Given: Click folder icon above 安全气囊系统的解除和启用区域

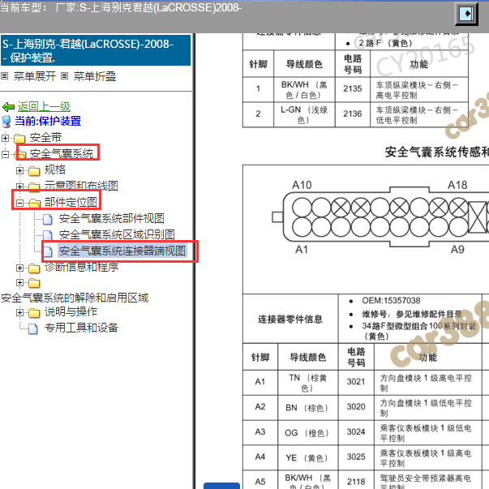Looking at the screenshot, I should [34, 283].
